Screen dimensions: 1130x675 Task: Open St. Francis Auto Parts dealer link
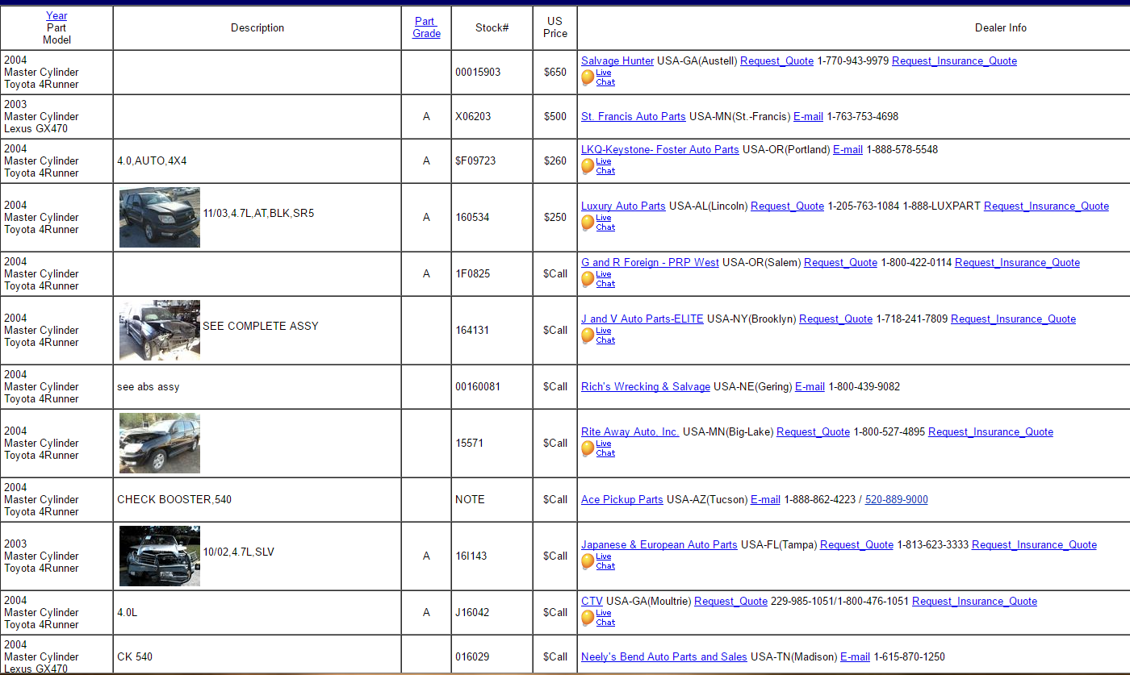pos(633,117)
